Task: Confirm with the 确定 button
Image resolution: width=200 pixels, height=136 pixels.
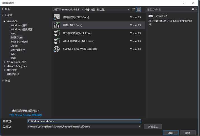Action: (x=171, y=133)
